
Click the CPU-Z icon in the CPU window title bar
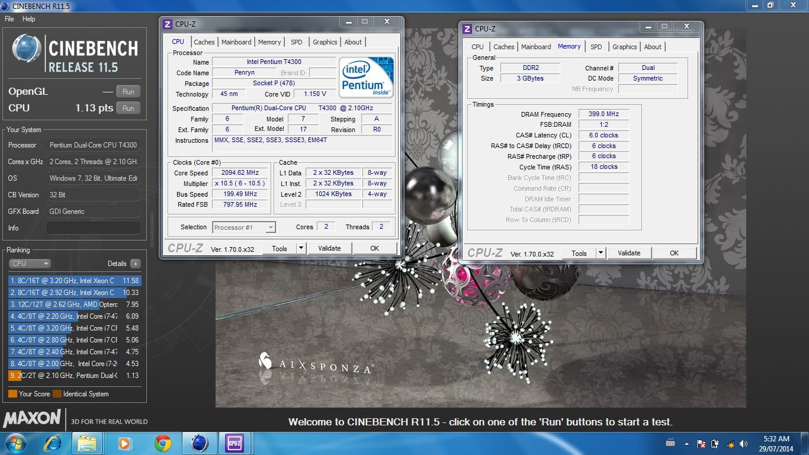(x=168, y=24)
